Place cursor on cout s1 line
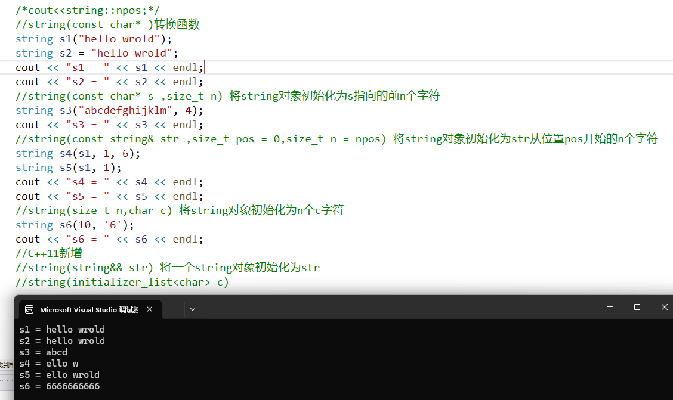Viewport: 673px width, 400px height. [x=109, y=67]
